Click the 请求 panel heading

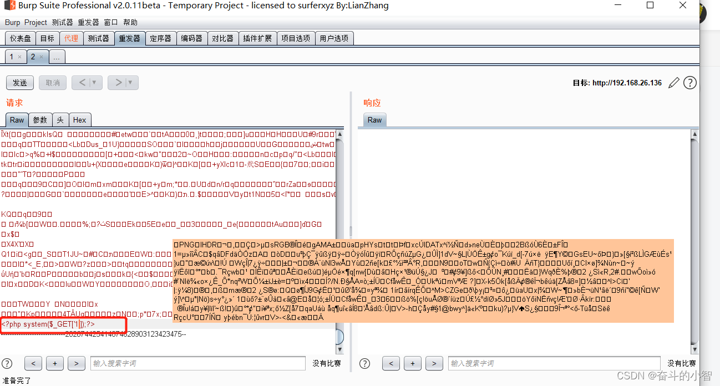pyautogui.click(x=14, y=103)
